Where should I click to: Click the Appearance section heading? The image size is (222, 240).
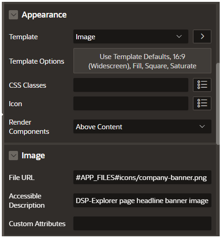pyautogui.click(x=44, y=15)
